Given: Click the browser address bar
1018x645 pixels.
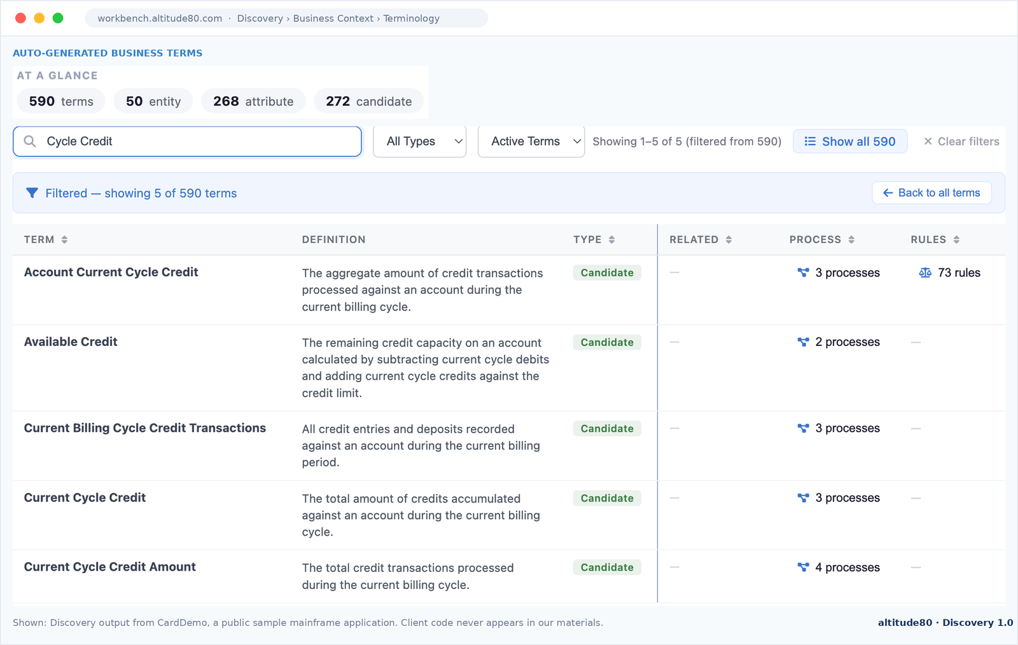Looking at the screenshot, I should tap(286, 18).
